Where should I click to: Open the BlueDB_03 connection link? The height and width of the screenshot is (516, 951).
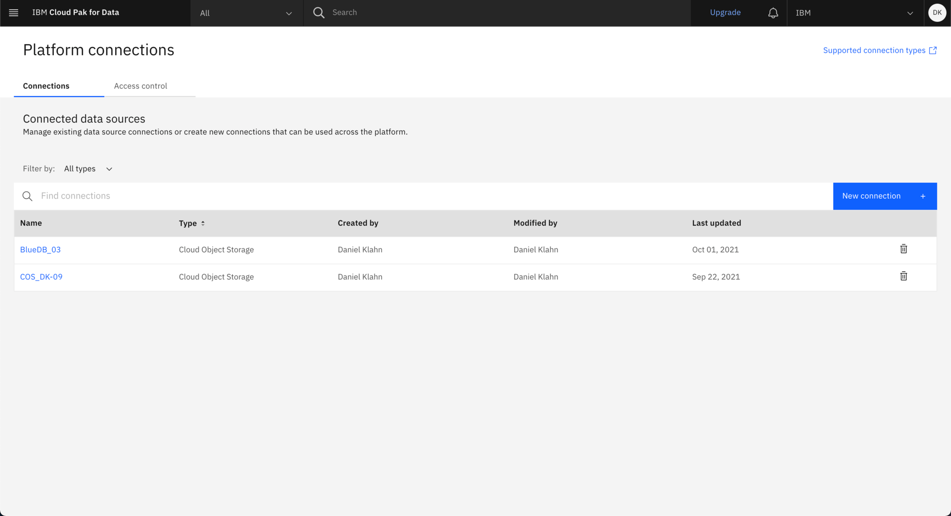tap(40, 249)
